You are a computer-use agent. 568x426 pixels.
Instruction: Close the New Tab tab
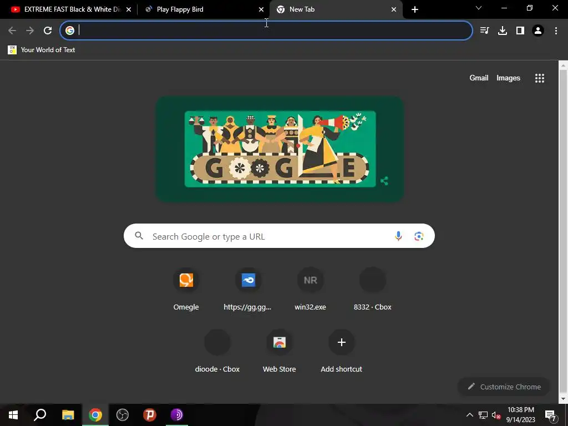394,9
